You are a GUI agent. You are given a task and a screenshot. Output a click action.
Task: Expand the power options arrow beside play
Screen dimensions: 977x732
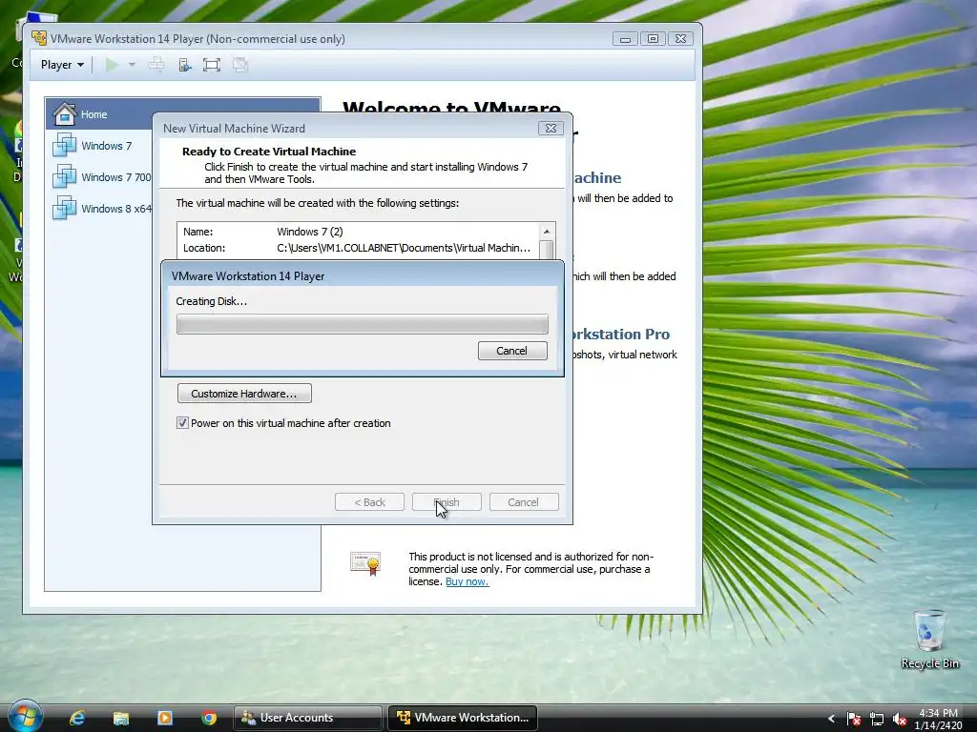[132, 65]
